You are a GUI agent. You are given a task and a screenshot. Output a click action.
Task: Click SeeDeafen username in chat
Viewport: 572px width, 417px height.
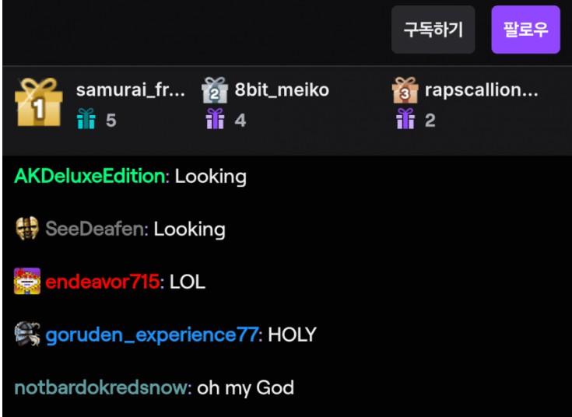(95, 229)
